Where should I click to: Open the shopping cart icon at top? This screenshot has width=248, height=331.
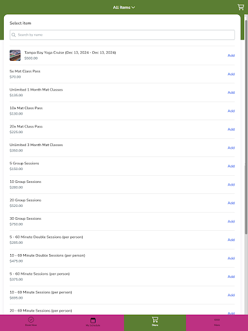point(241,7)
